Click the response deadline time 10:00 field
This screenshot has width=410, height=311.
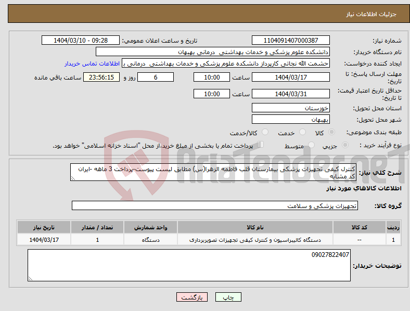tap(212, 77)
